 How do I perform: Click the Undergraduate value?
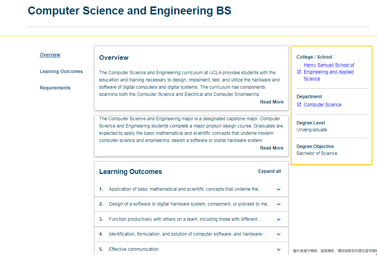pos(311,130)
